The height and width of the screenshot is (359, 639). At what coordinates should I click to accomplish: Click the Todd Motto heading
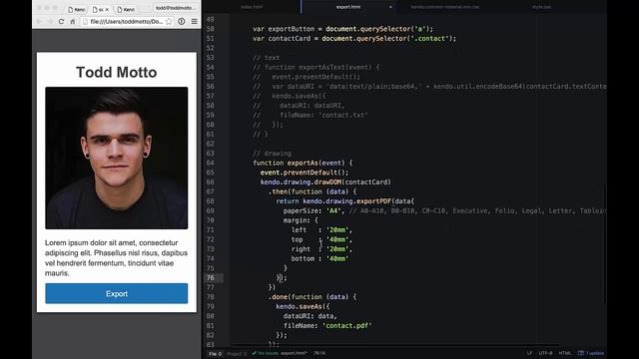[117, 72]
